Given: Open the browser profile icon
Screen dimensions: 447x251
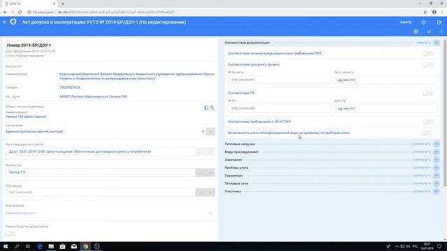Looking at the screenshot, I should pos(434,12).
